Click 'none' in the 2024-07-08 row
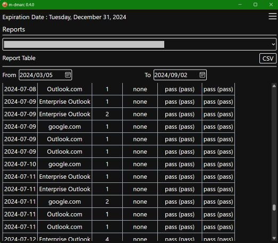Viewport: 278px width, 243px height. click(x=140, y=89)
